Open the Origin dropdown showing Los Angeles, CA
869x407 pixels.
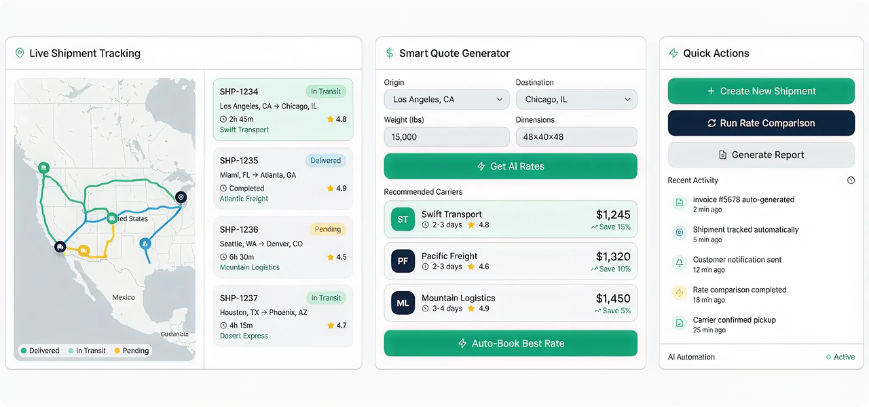point(447,99)
